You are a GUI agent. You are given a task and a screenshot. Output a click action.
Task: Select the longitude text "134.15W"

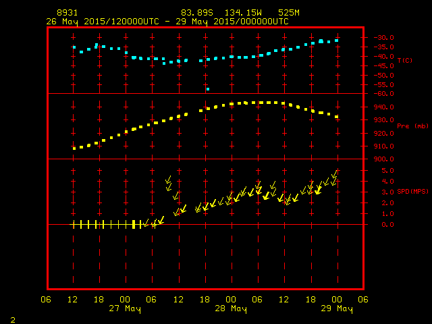(x=243, y=13)
